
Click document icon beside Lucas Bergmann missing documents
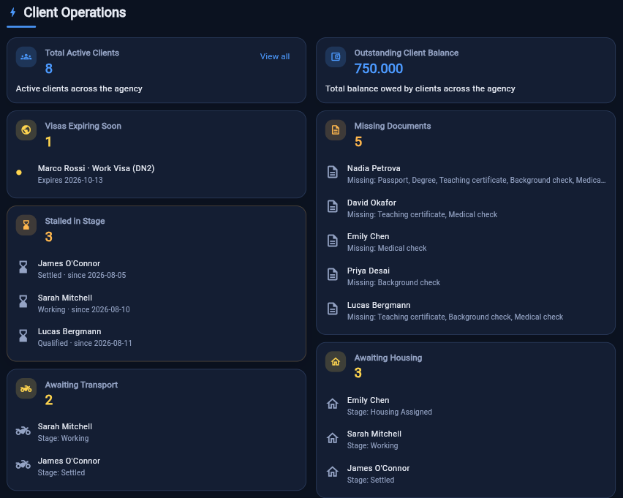point(333,309)
